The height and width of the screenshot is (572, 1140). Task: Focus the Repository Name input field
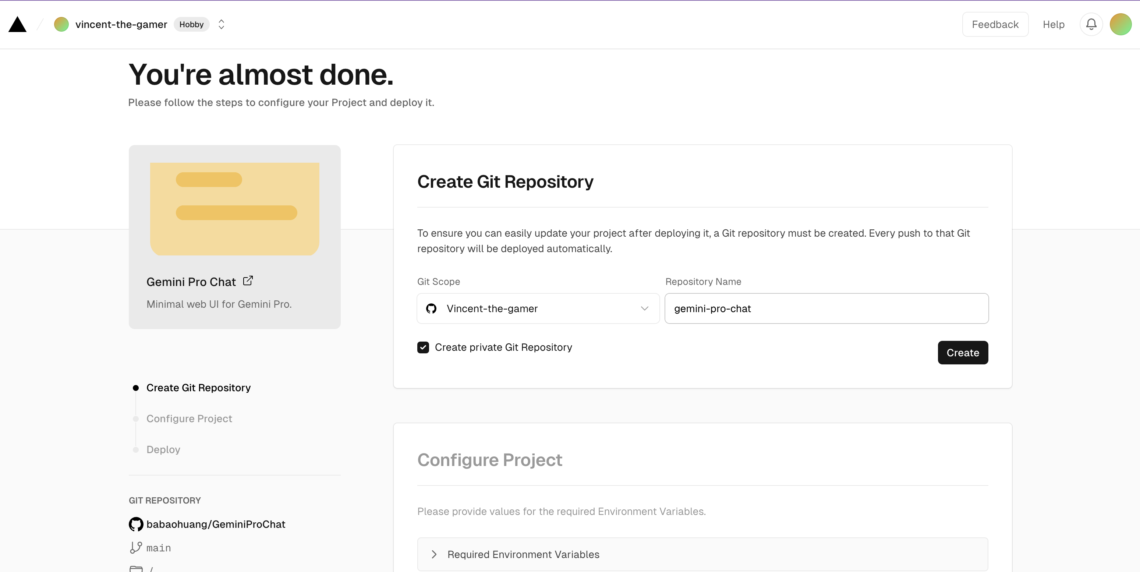[x=826, y=308]
